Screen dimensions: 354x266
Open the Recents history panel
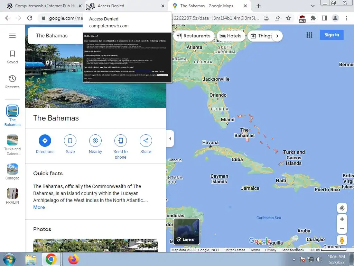pos(12,82)
